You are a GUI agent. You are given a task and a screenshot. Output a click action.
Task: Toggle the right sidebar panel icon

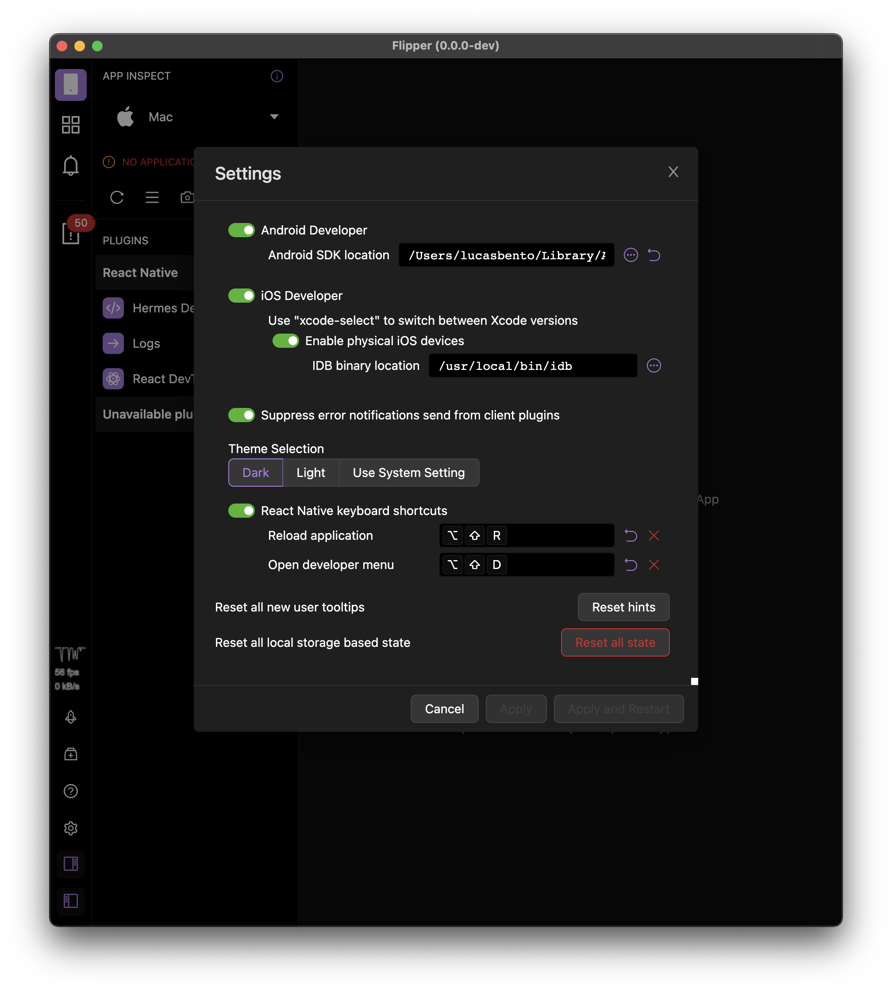(71, 864)
